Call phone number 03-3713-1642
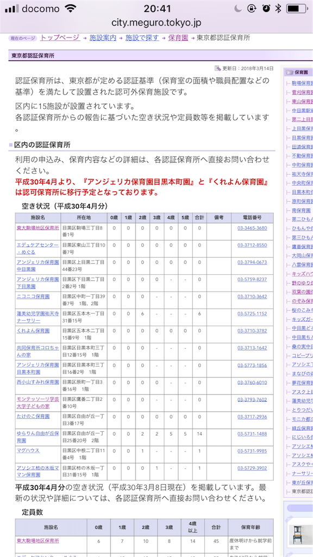Viewport: 313px width, 557px height. [252, 348]
